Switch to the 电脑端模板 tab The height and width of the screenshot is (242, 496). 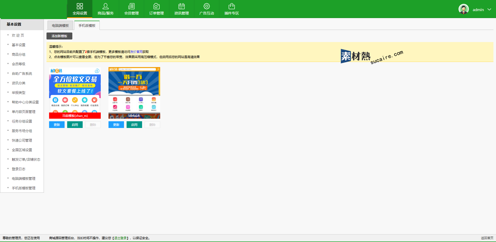coord(60,26)
